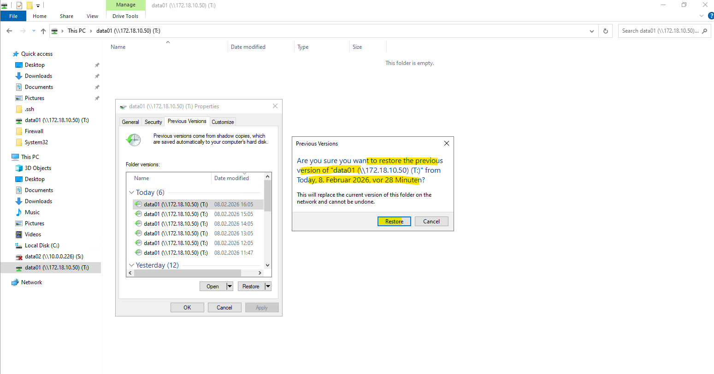Open the recent locations dropdown

34,31
